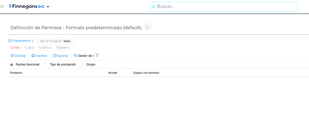Select the Nucleo funcional grouping level
This screenshot has width=309, height=114.
tap(27, 65)
